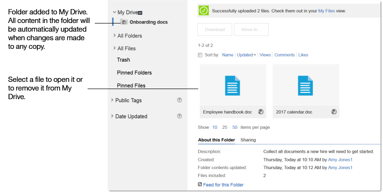383x193 pixels.
Task: Tick the select-all checkbox beside Sort by
Action: click(x=200, y=55)
